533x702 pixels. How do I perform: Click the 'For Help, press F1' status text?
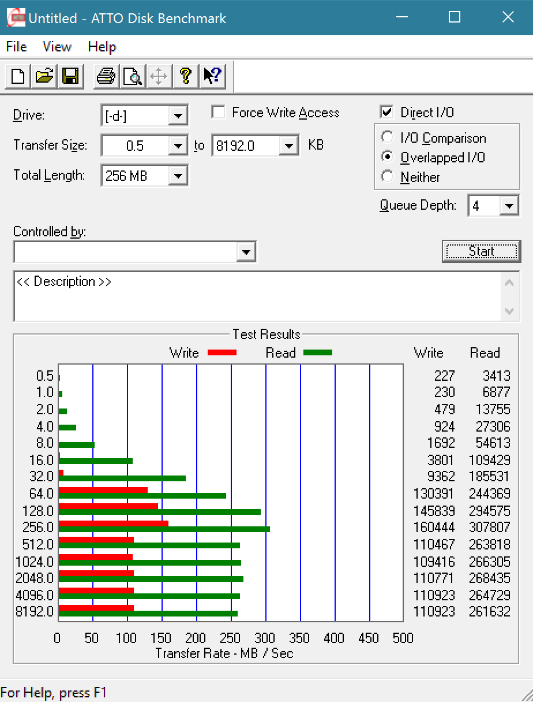point(54,693)
